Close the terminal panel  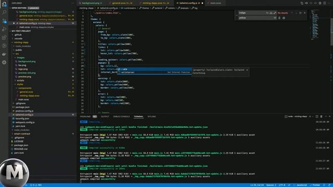pyautogui.click(x=329, y=116)
